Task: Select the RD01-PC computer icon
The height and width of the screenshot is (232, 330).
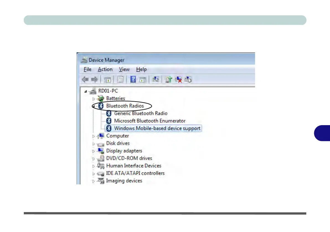Action: coord(93,91)
